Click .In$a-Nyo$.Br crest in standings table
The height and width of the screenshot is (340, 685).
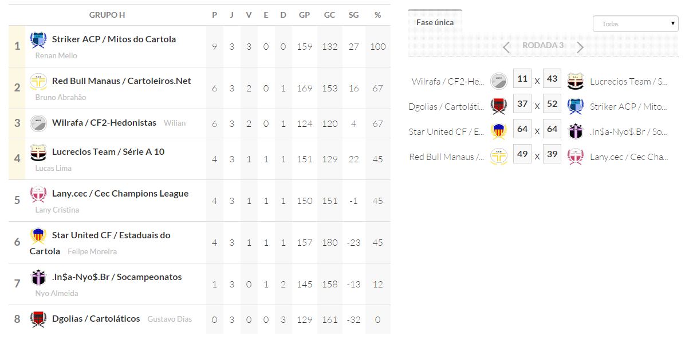[x=38, y=278]
